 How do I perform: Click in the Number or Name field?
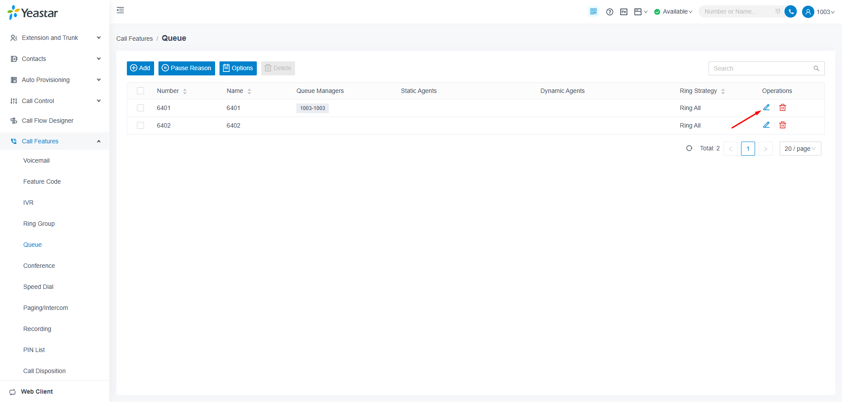tap(738, 11)
